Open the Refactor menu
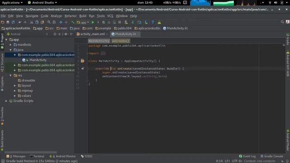 71,16
